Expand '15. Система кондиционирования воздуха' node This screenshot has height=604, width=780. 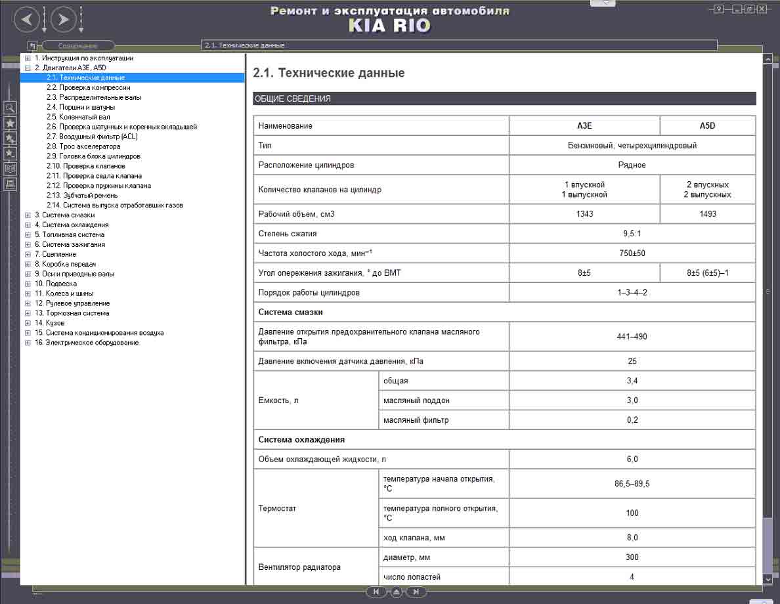(28, 333)
